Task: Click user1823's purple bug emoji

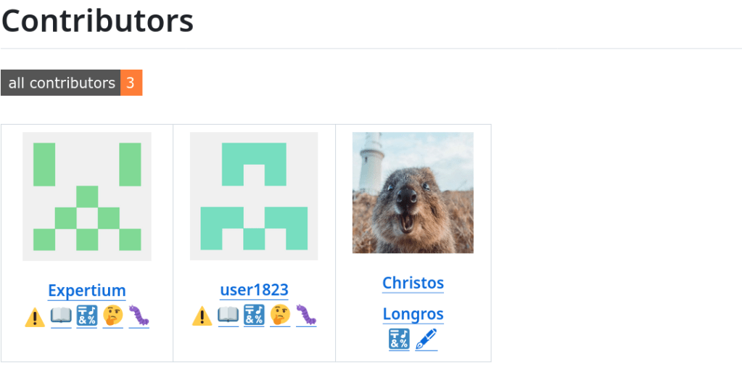Action: (306, 316)
